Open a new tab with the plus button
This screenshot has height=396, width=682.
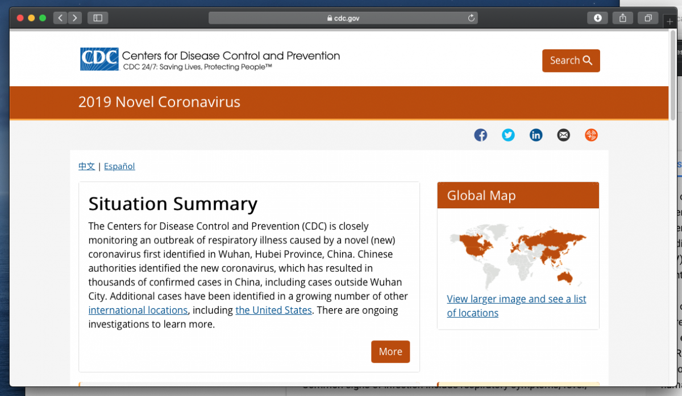[669, 21]
